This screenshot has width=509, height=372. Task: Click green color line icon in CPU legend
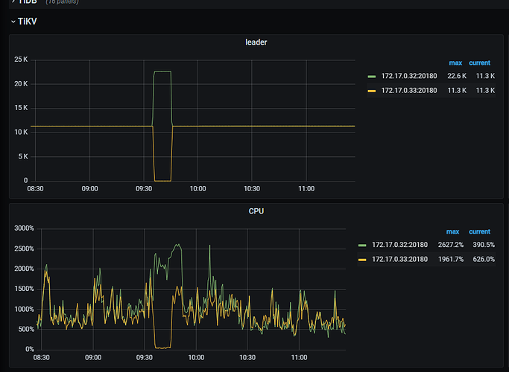click(x=363, y=245)
